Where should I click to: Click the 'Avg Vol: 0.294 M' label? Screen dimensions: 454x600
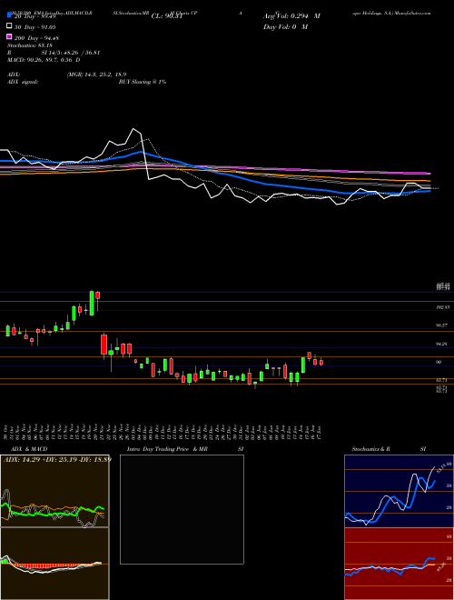pyautogui.click(x=291, y=16)
